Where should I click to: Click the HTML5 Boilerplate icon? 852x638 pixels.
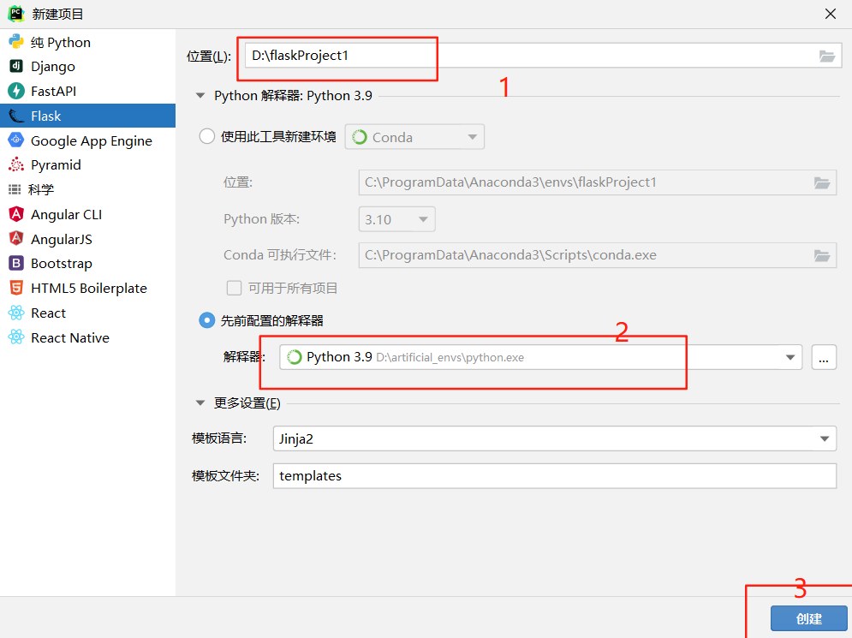coord(16,288)
